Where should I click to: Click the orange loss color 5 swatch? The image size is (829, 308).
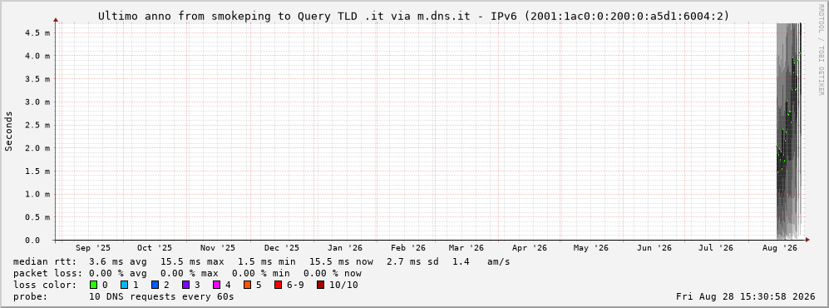pyautogui.click(x=248, y=286)
